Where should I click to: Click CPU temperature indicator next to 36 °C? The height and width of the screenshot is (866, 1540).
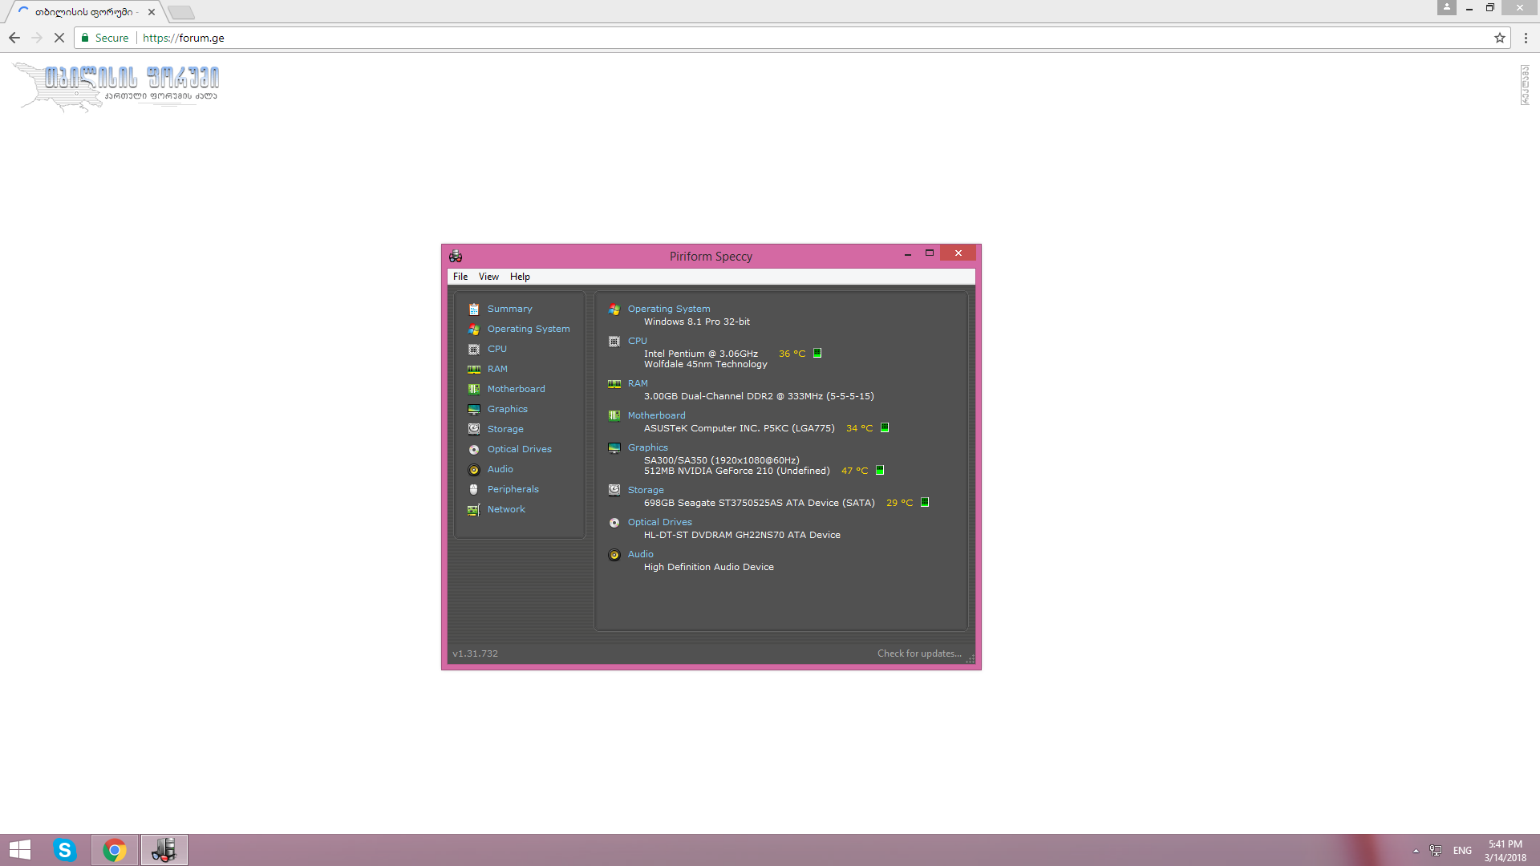click(x=817, y=353)
